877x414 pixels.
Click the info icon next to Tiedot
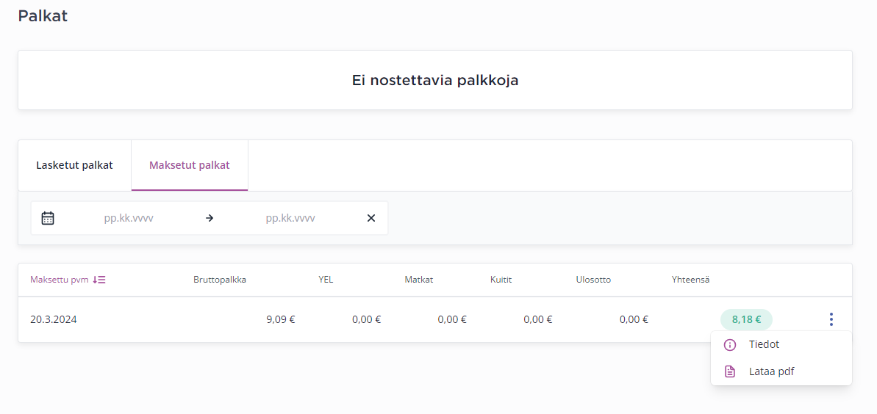tap(730, 345)
